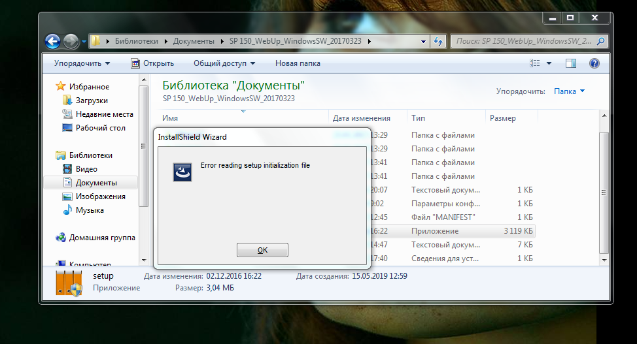Screen dimensions: 637x344
Task: Open the Упорядочить menu
Action: click(82, 63)
